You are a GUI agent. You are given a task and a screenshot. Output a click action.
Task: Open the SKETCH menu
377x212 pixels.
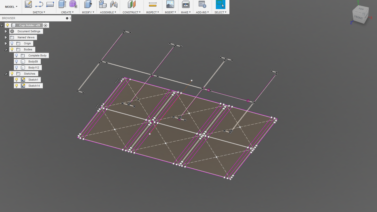(39, 12)
